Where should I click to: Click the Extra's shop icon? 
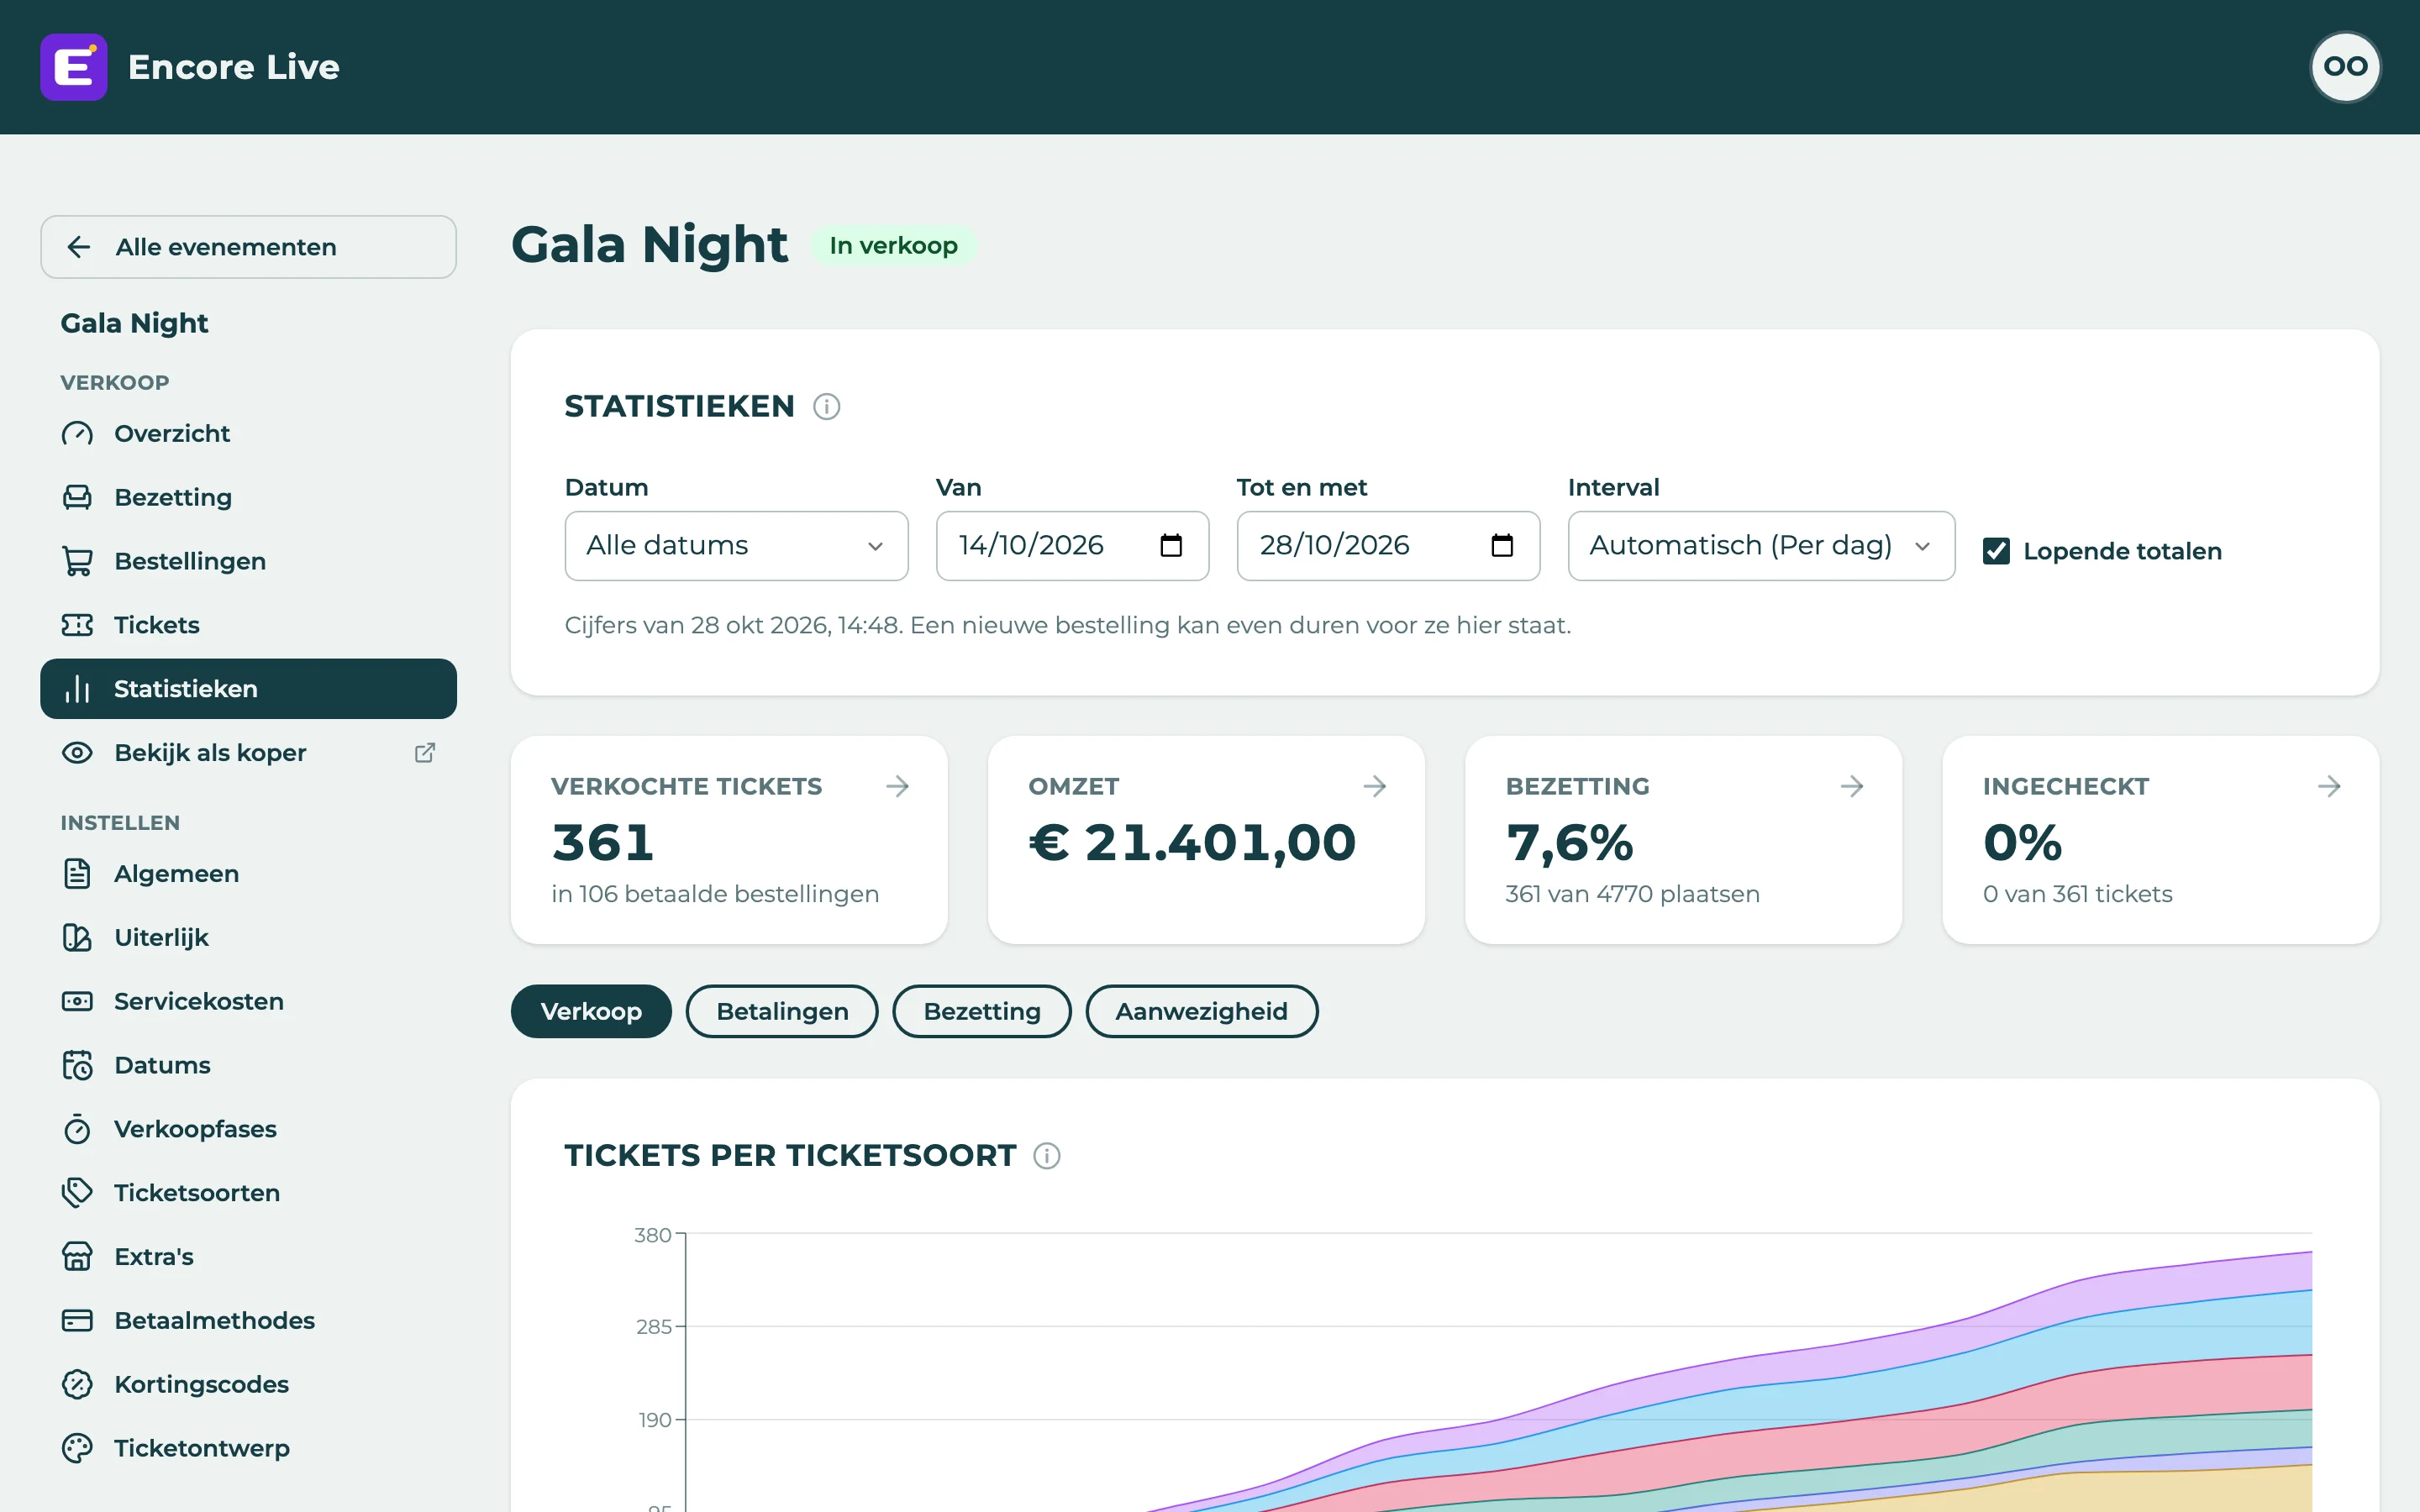[77, 1256]
